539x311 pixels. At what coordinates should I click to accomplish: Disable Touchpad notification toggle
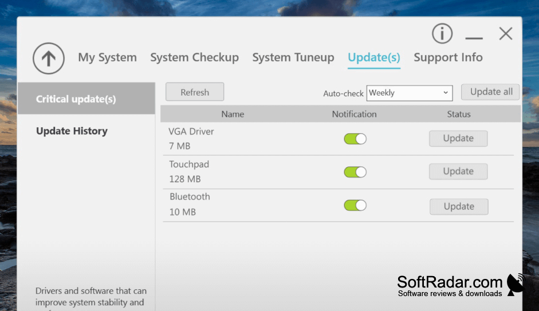pos(355,172)
